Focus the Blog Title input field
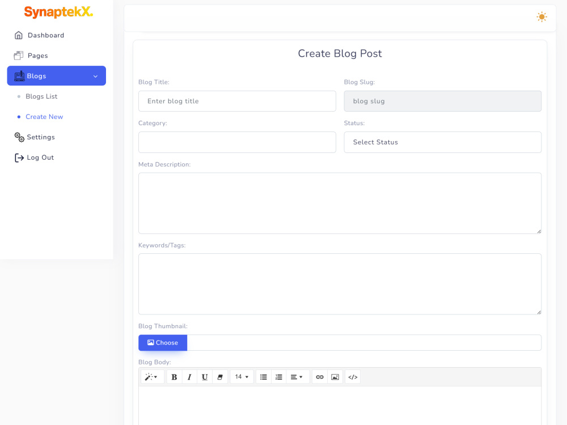The image size is (567, 425). (x=237, y=101)
